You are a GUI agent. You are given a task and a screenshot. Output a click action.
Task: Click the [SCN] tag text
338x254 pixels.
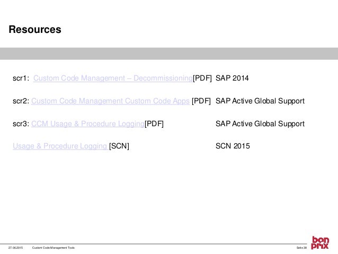point(119,146)
